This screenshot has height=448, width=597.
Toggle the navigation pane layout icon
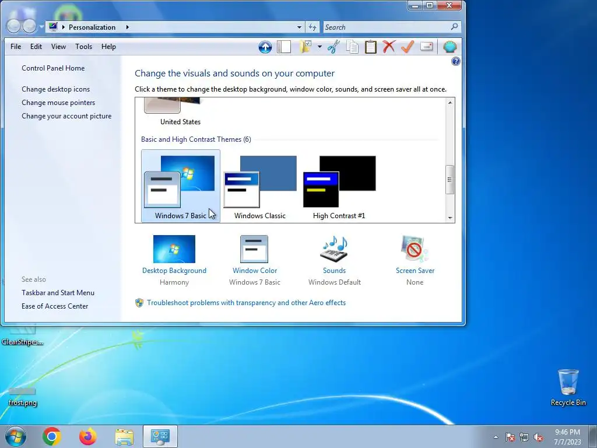tap(284, 47)
